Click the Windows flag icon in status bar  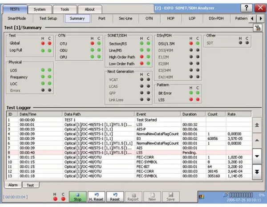(x=202, y=196)
